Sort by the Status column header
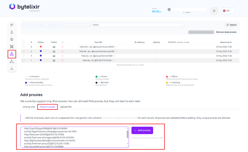The width and height of the screenshot is (248, 152). tap(41, 42)
